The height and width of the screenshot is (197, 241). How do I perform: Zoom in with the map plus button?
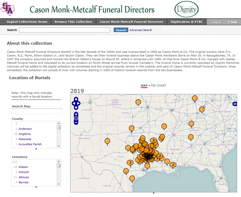click(76, 114)
